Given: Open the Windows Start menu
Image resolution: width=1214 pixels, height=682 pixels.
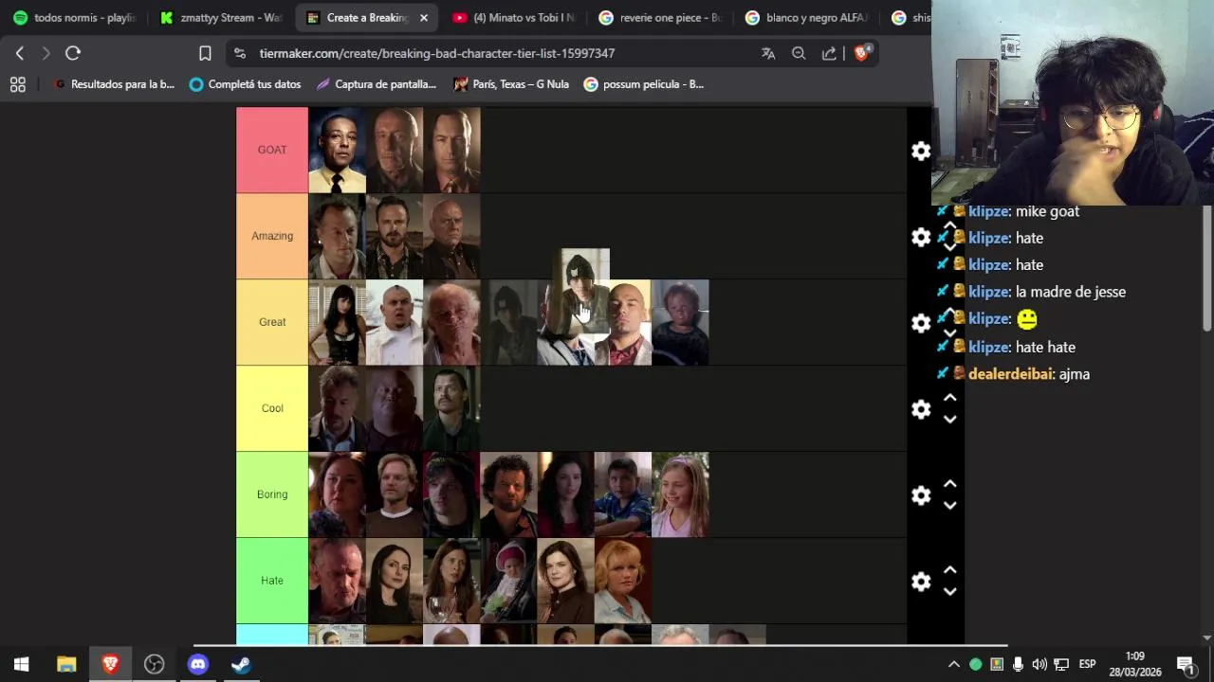Looking at the screenshot, I should tap(22, 664).
